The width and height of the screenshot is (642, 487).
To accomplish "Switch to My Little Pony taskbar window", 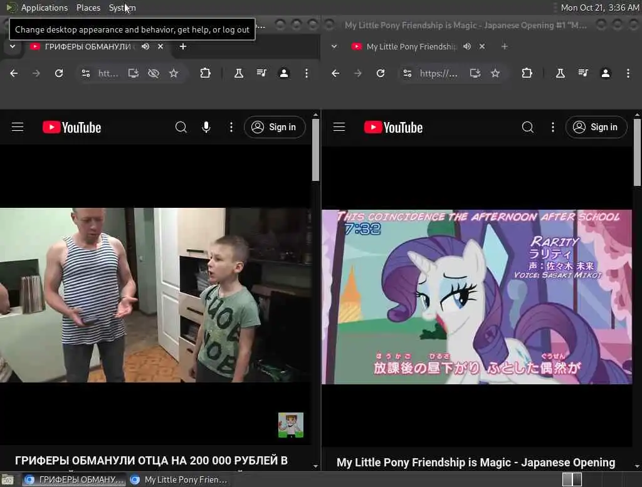I will point(179,479).
